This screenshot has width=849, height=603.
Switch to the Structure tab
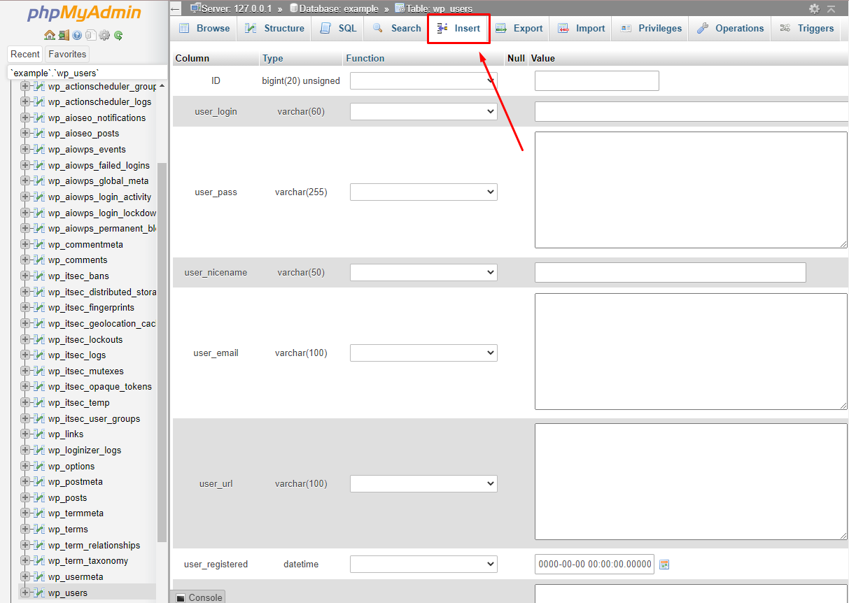274,29
